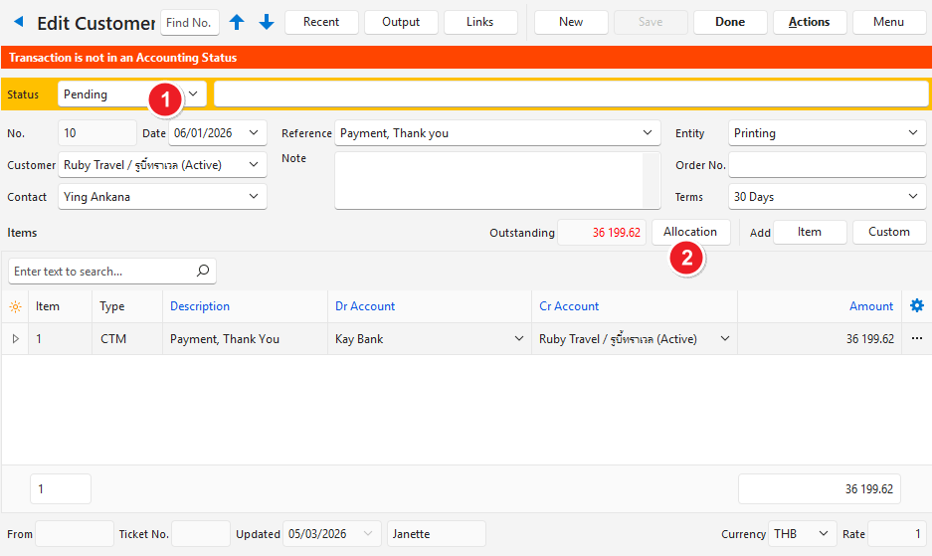Open the Menu button in top toolbar

(x=888, y=22)
